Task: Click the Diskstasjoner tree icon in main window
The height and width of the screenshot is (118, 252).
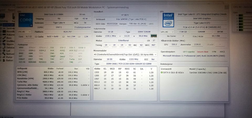Action: (x=4, y=48)
